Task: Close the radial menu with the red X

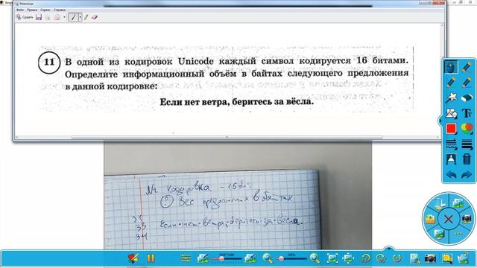Action: 449,219
